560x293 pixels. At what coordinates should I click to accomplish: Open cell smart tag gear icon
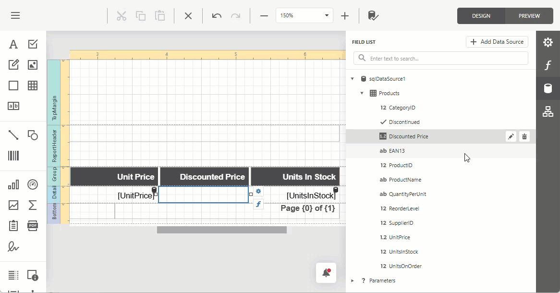coord(258,192)
